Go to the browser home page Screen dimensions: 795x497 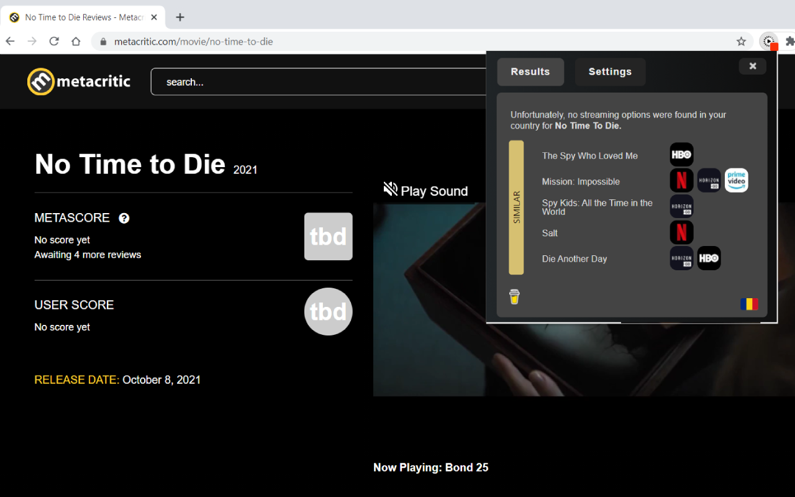[x=76, y=42]
